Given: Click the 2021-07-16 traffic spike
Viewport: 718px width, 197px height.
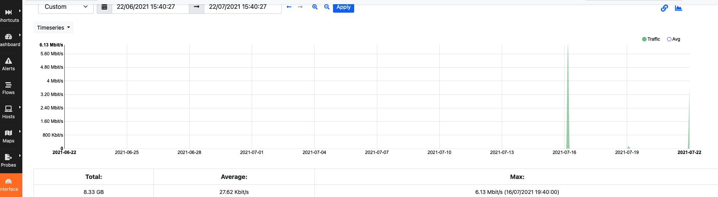Looking at the screenshot, I should click(568, 115).
